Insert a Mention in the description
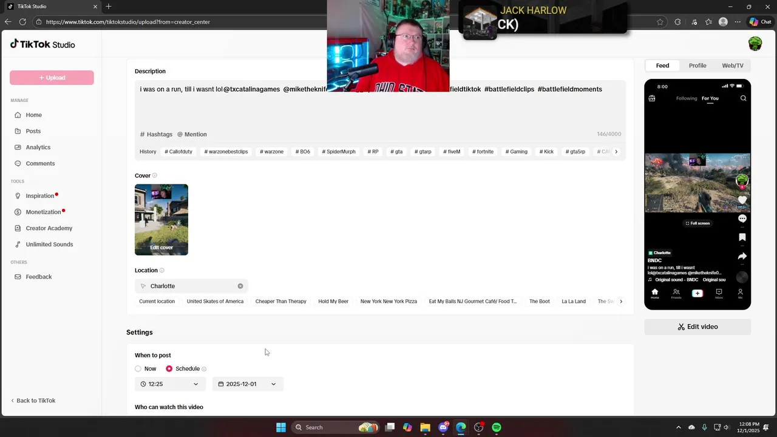 192,134
